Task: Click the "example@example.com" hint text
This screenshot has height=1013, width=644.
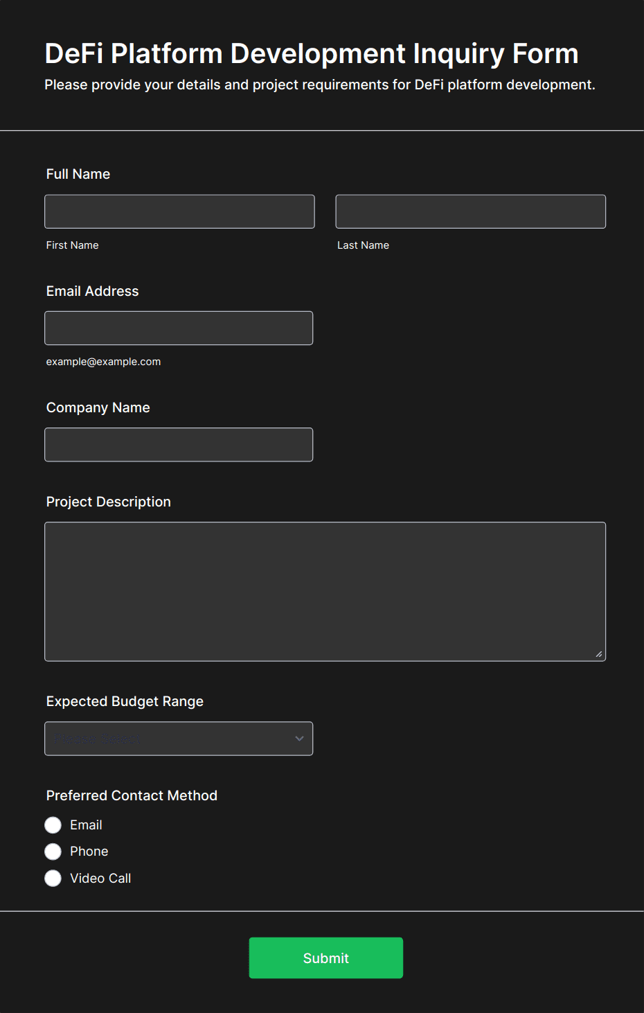Action: click(x=103, y=362)
